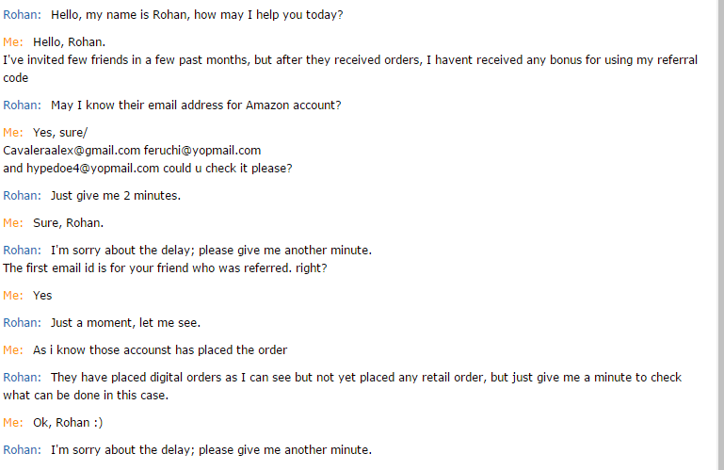The width and height of the screenshot is (724, 470).
Task: Click the message about not receiving a referral bonus
Action: point(350,61)
